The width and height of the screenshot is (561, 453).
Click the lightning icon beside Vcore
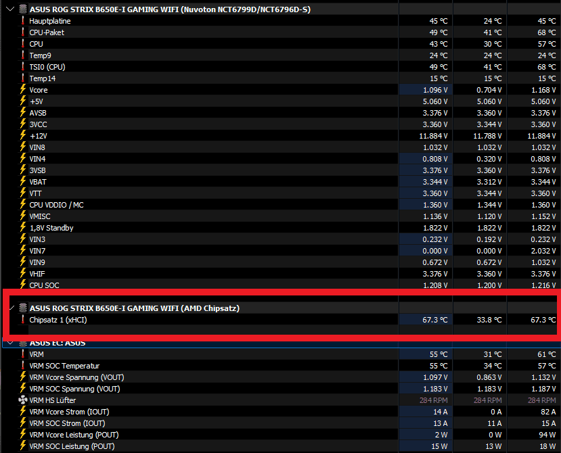point(23,90)
